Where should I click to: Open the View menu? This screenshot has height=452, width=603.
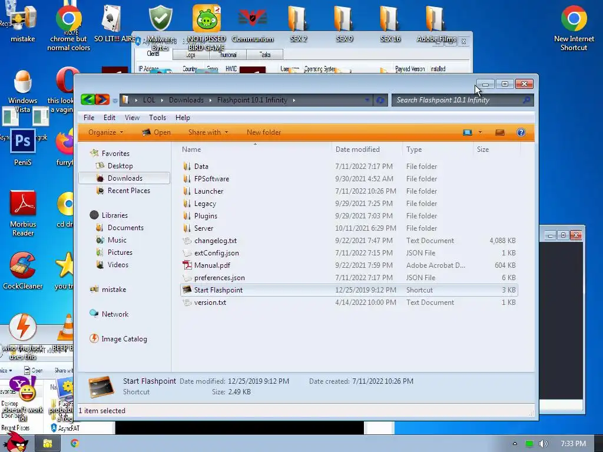pos(132,118)
